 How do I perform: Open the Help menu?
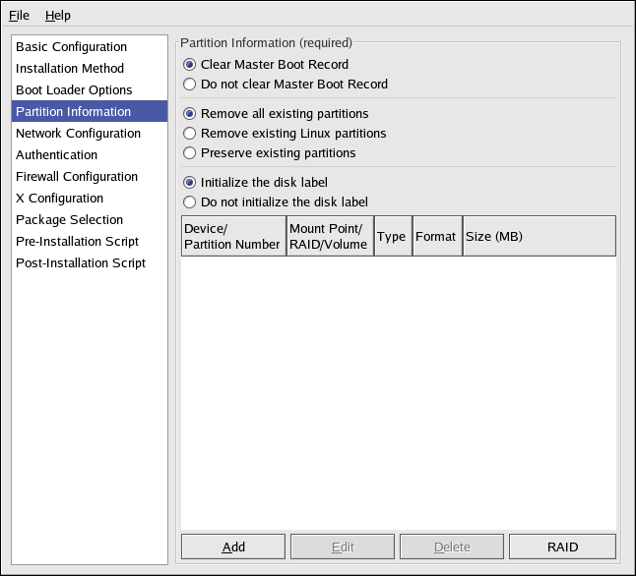coord(57,15)
